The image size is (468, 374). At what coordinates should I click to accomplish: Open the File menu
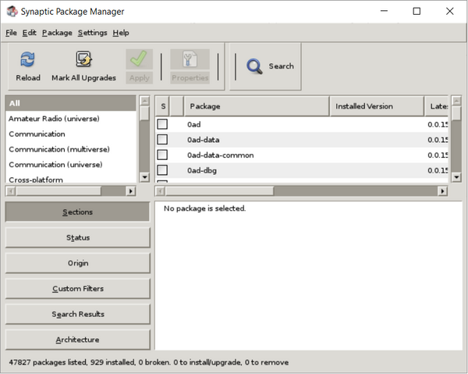(x=10, y=33)
